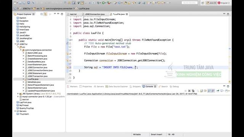Select MetaData.java in Project Explorer

coord(34,82)
